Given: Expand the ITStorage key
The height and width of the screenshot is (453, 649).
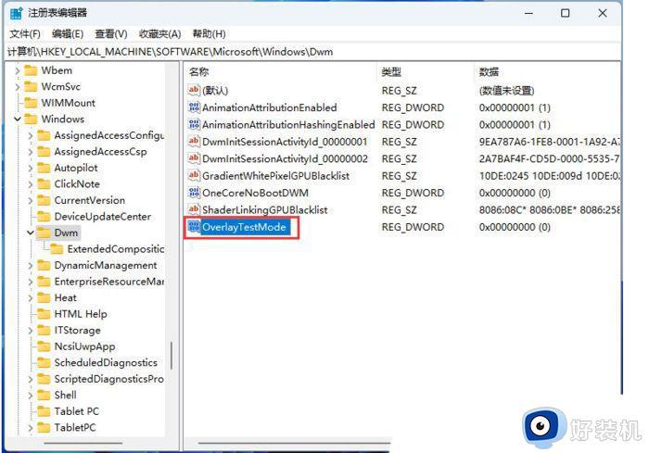Looking at the screenshot, I should [31, 330].
